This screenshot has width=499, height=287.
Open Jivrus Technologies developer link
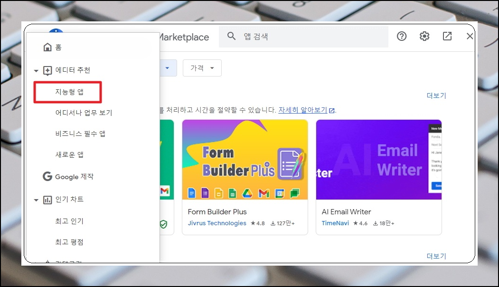point(217,223)
